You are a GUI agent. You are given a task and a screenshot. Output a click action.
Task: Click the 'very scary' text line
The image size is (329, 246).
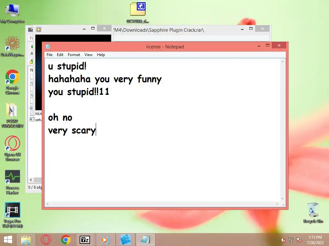click(72, 131)
